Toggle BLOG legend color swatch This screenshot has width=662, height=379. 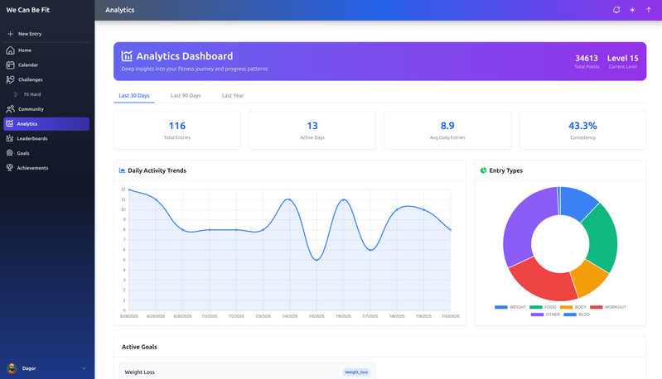coord(570,314)
